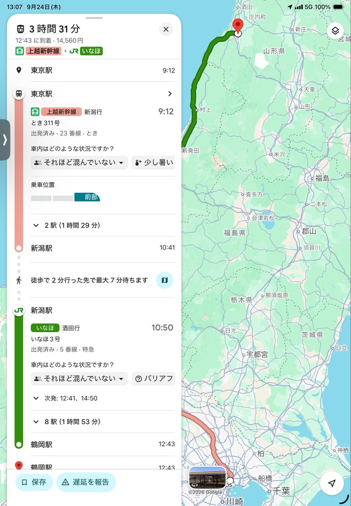
Task: Tap the current location arrow button
Action: [332, 483]
